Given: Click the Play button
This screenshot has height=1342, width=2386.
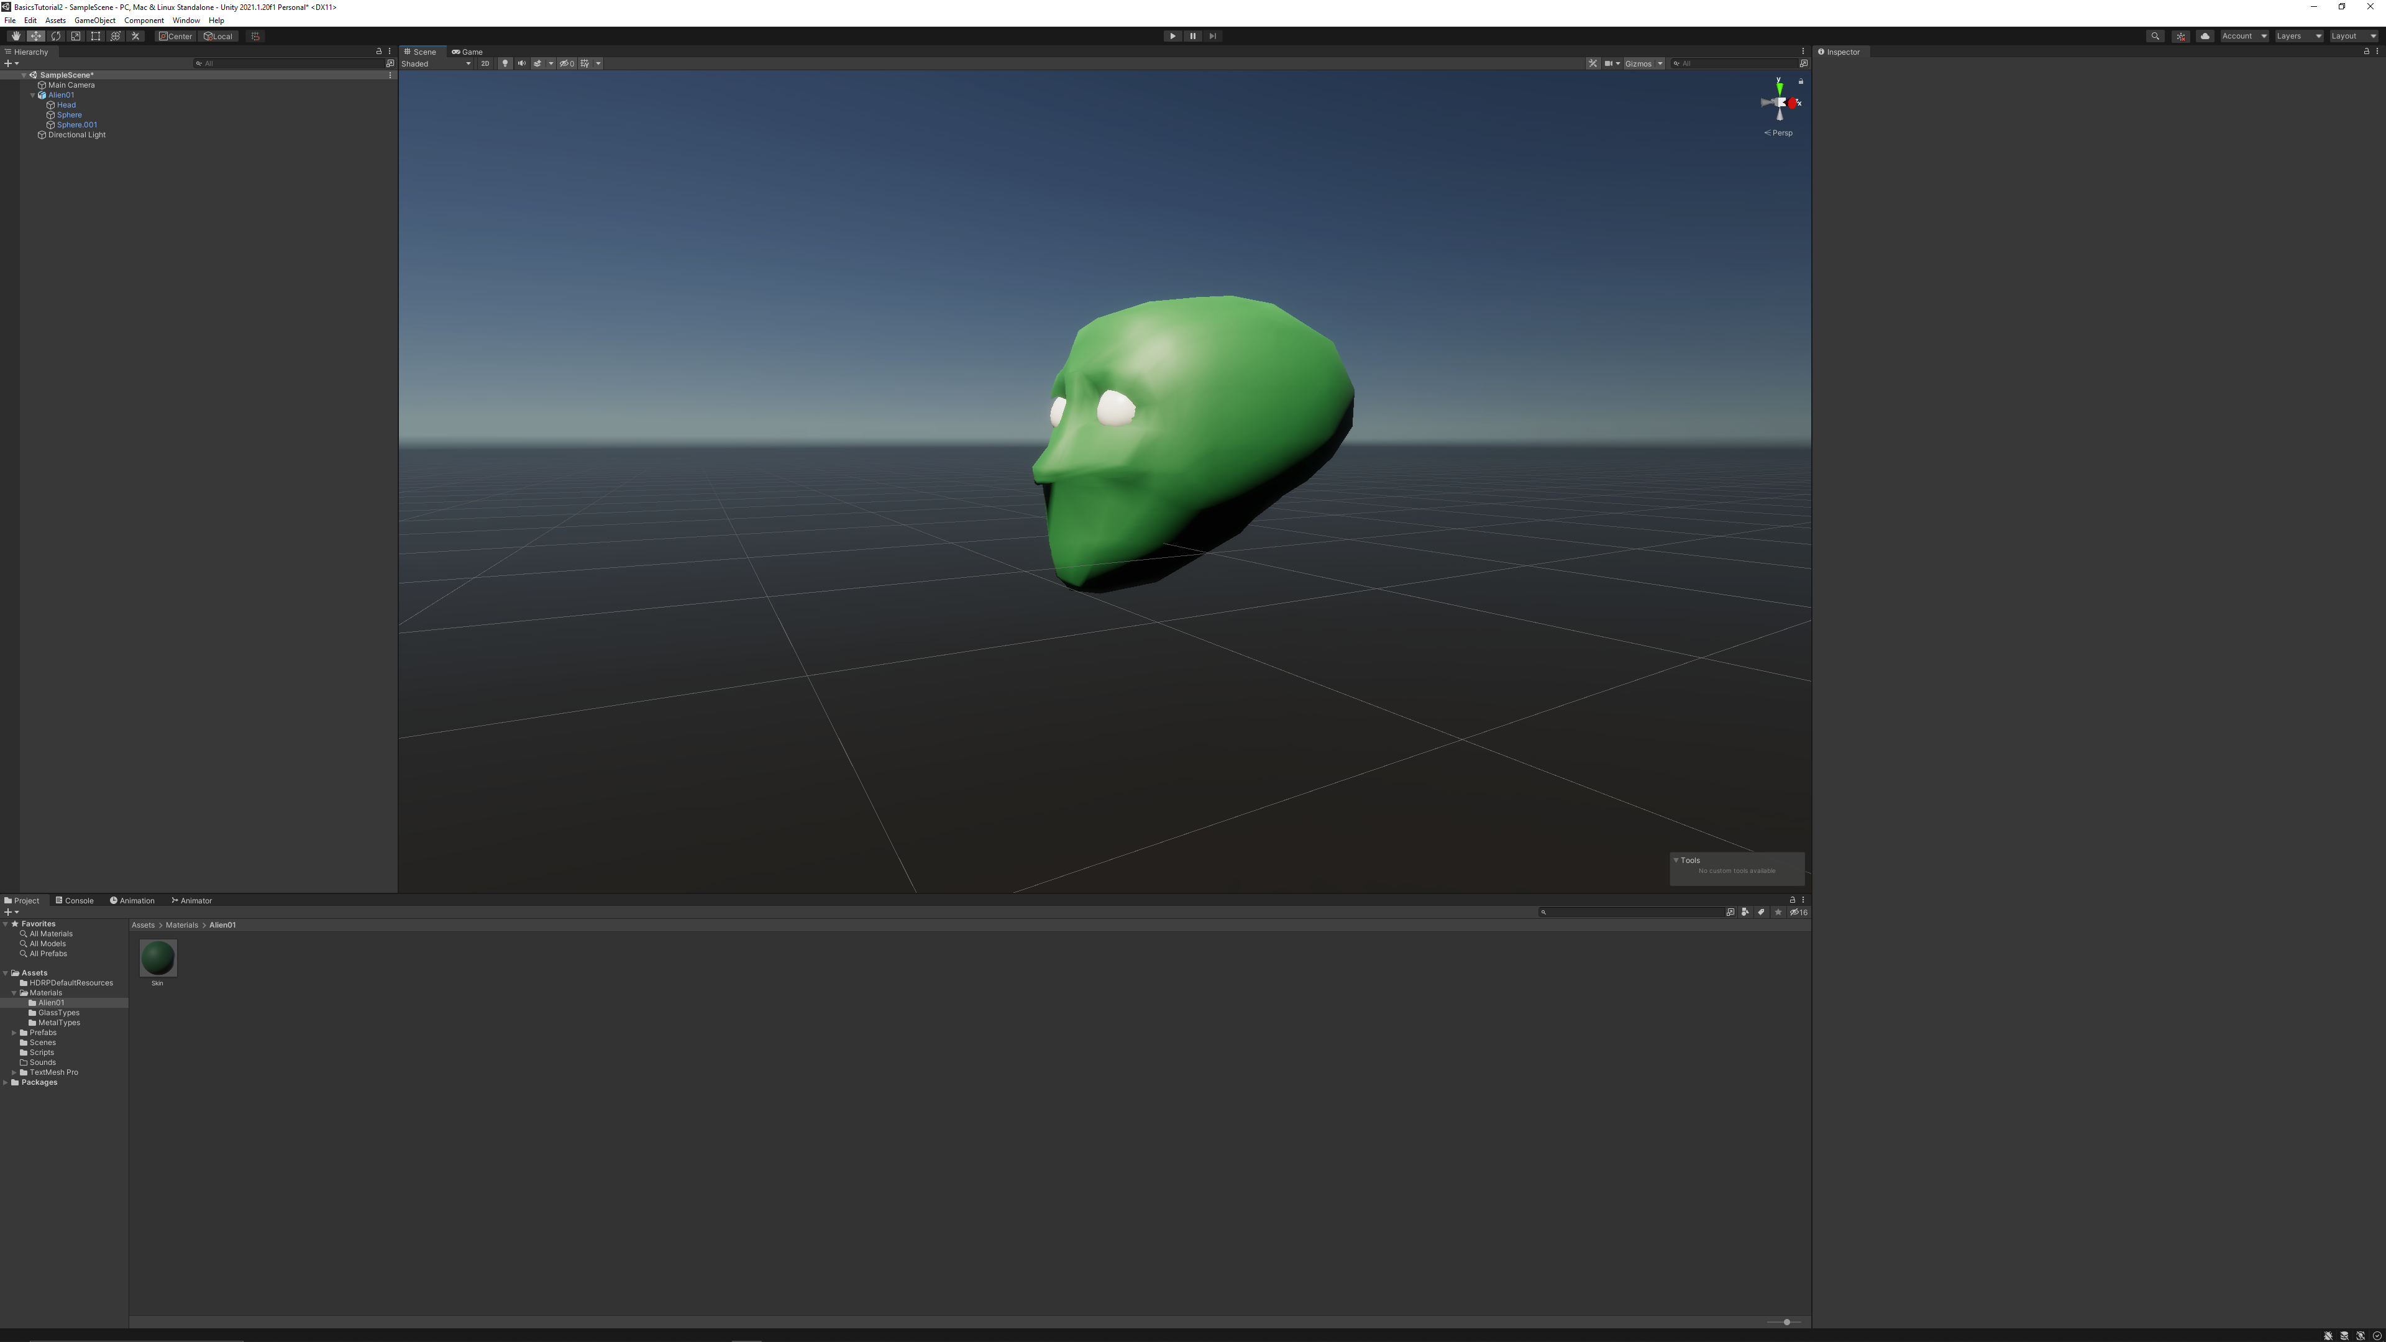Looking at the screenshot, I should [x=1172, y=36].
